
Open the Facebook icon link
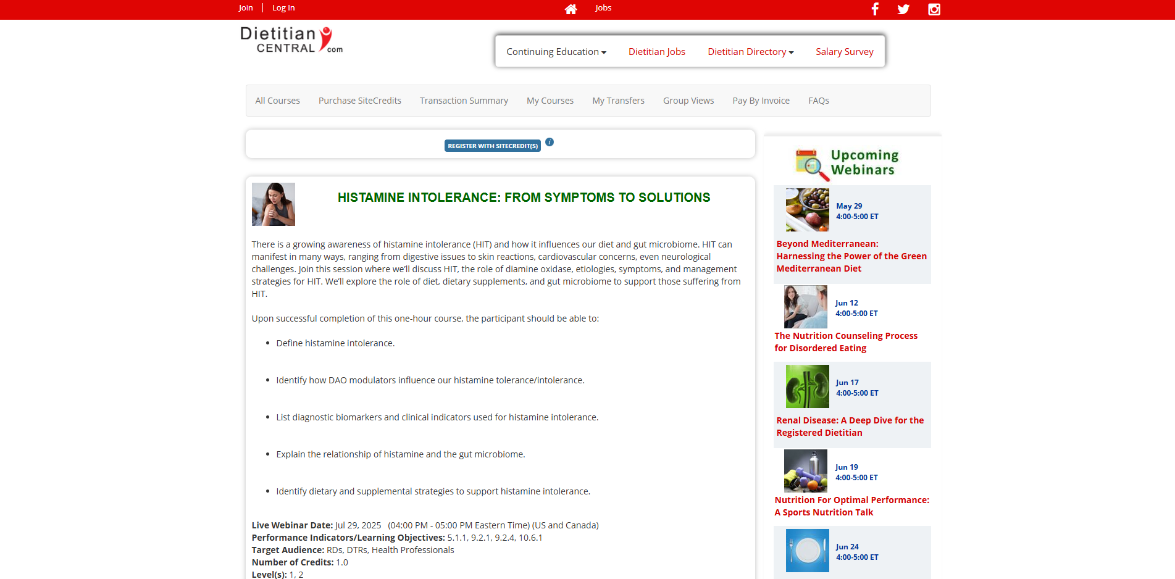(x=874, y=9)
